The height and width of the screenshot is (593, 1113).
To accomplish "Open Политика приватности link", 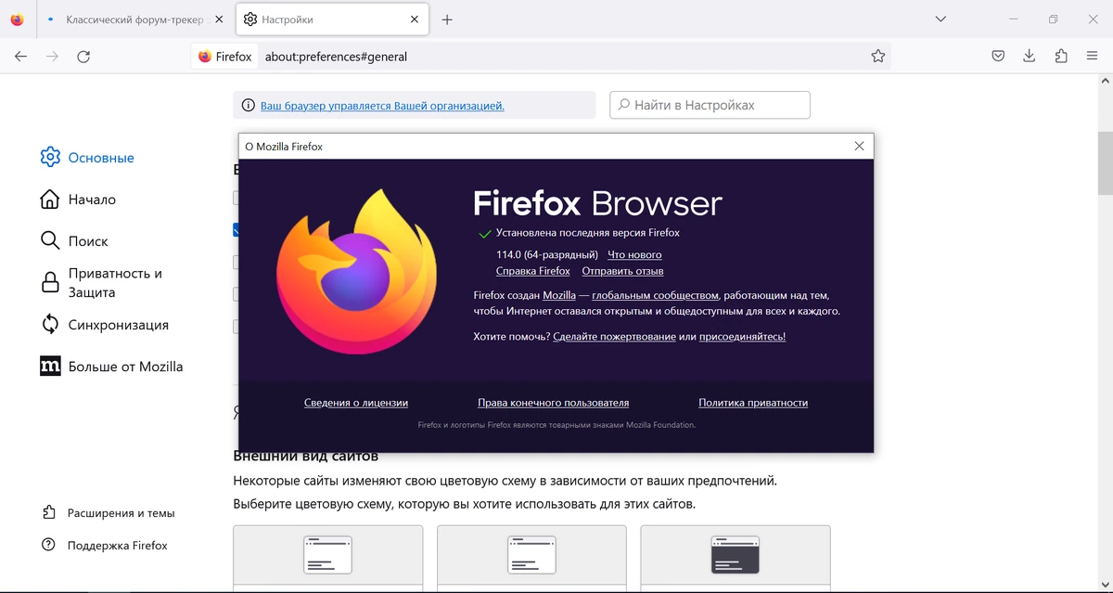I will point(753,403).
